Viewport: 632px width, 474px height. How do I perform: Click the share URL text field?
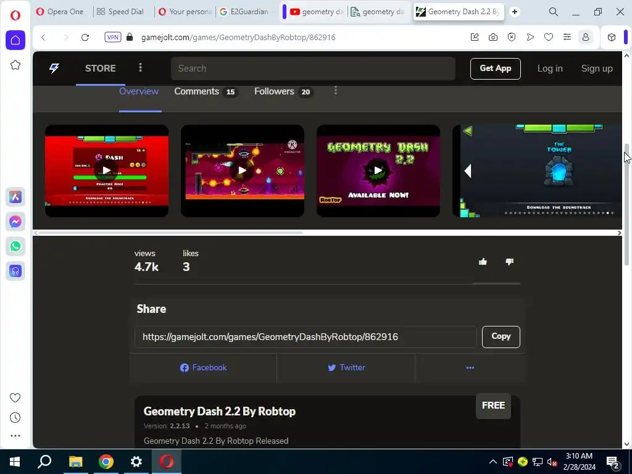(x=306, y=337)
